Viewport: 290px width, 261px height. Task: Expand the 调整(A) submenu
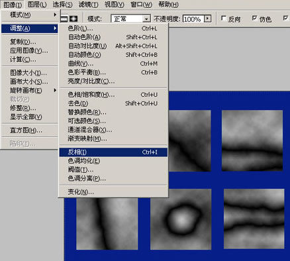(x=30, y=28)
